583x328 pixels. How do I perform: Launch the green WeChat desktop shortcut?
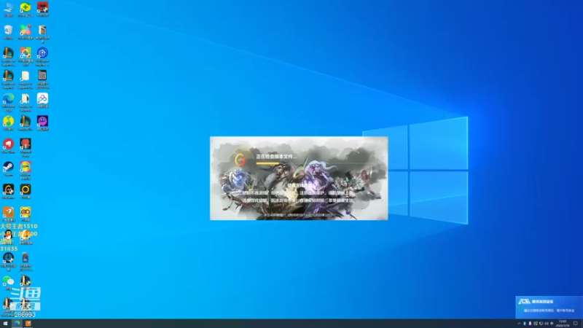coord(8,282)
